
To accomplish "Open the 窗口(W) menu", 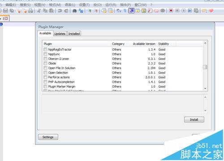I will (141, 5).
